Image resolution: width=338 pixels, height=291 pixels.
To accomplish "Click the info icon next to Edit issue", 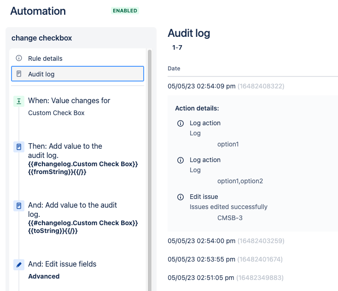I will coord(181,197).
